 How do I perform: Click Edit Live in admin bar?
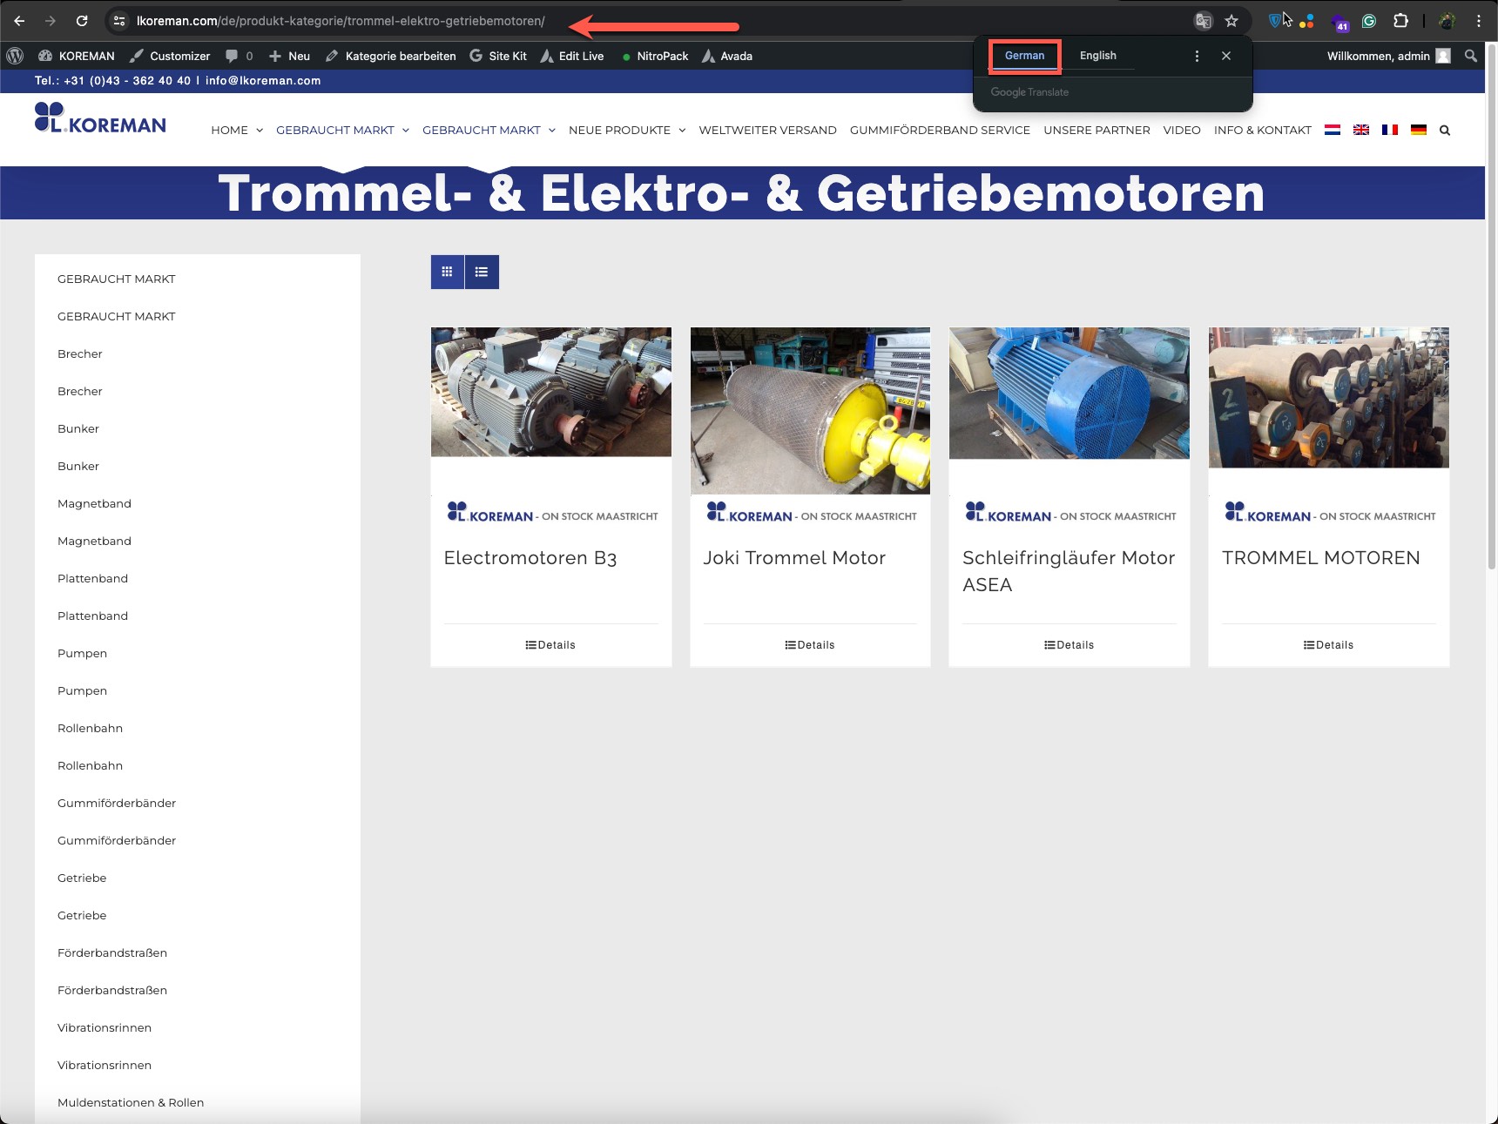coord(572,56)
